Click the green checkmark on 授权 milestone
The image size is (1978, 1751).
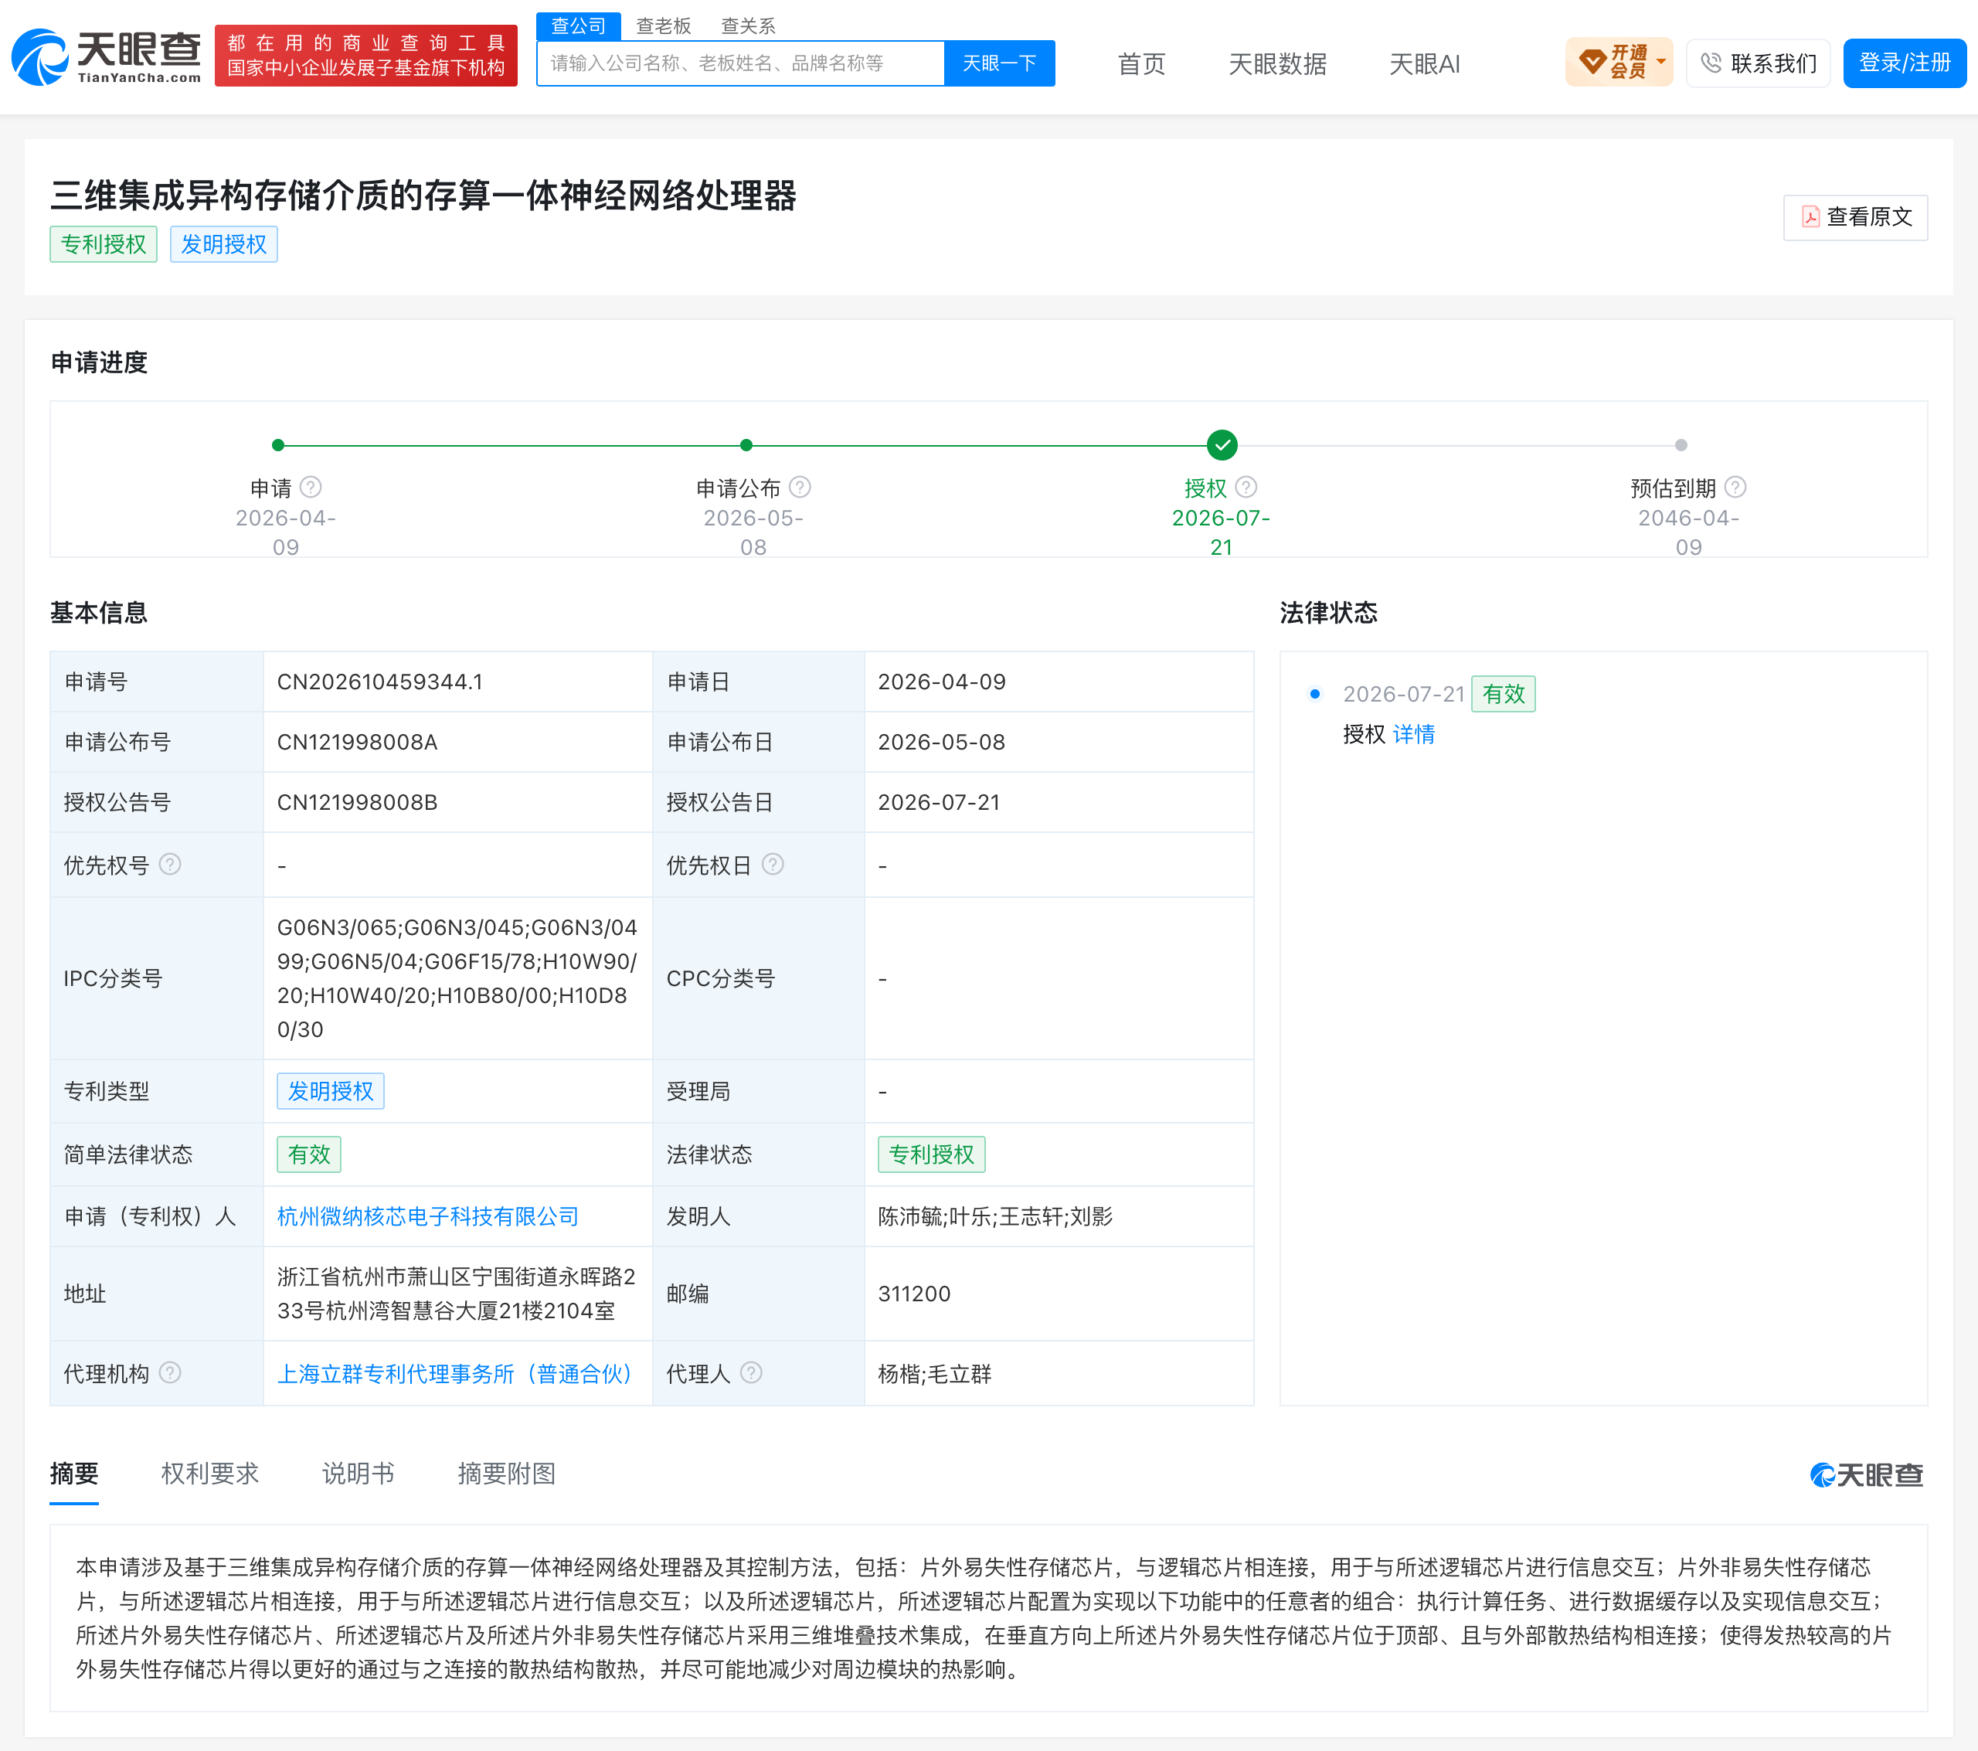(x=1222, y=445)
